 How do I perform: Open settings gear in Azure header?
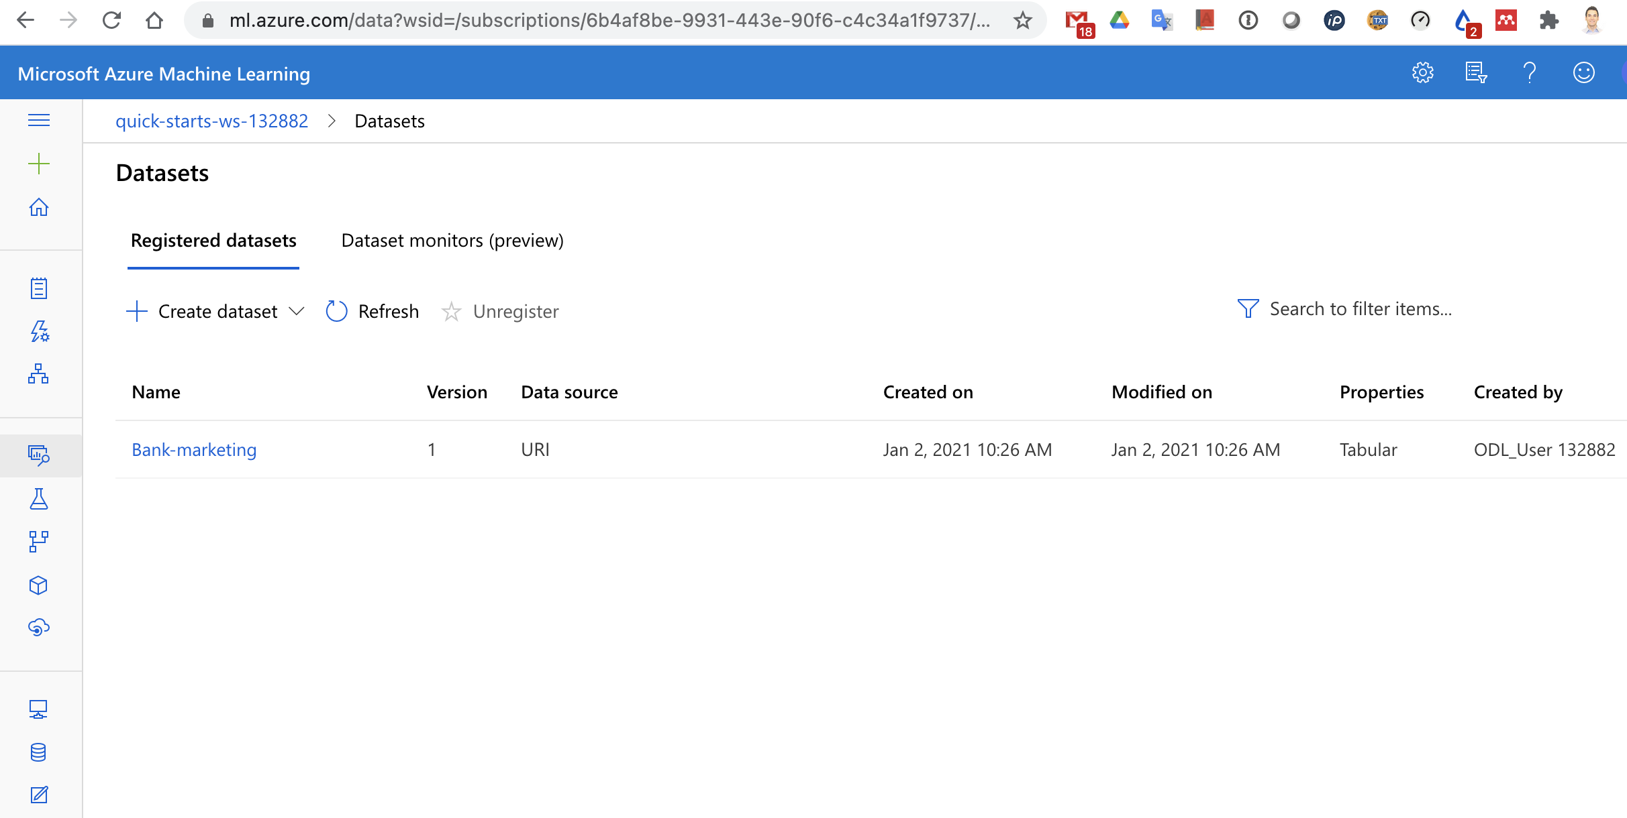1422,72
